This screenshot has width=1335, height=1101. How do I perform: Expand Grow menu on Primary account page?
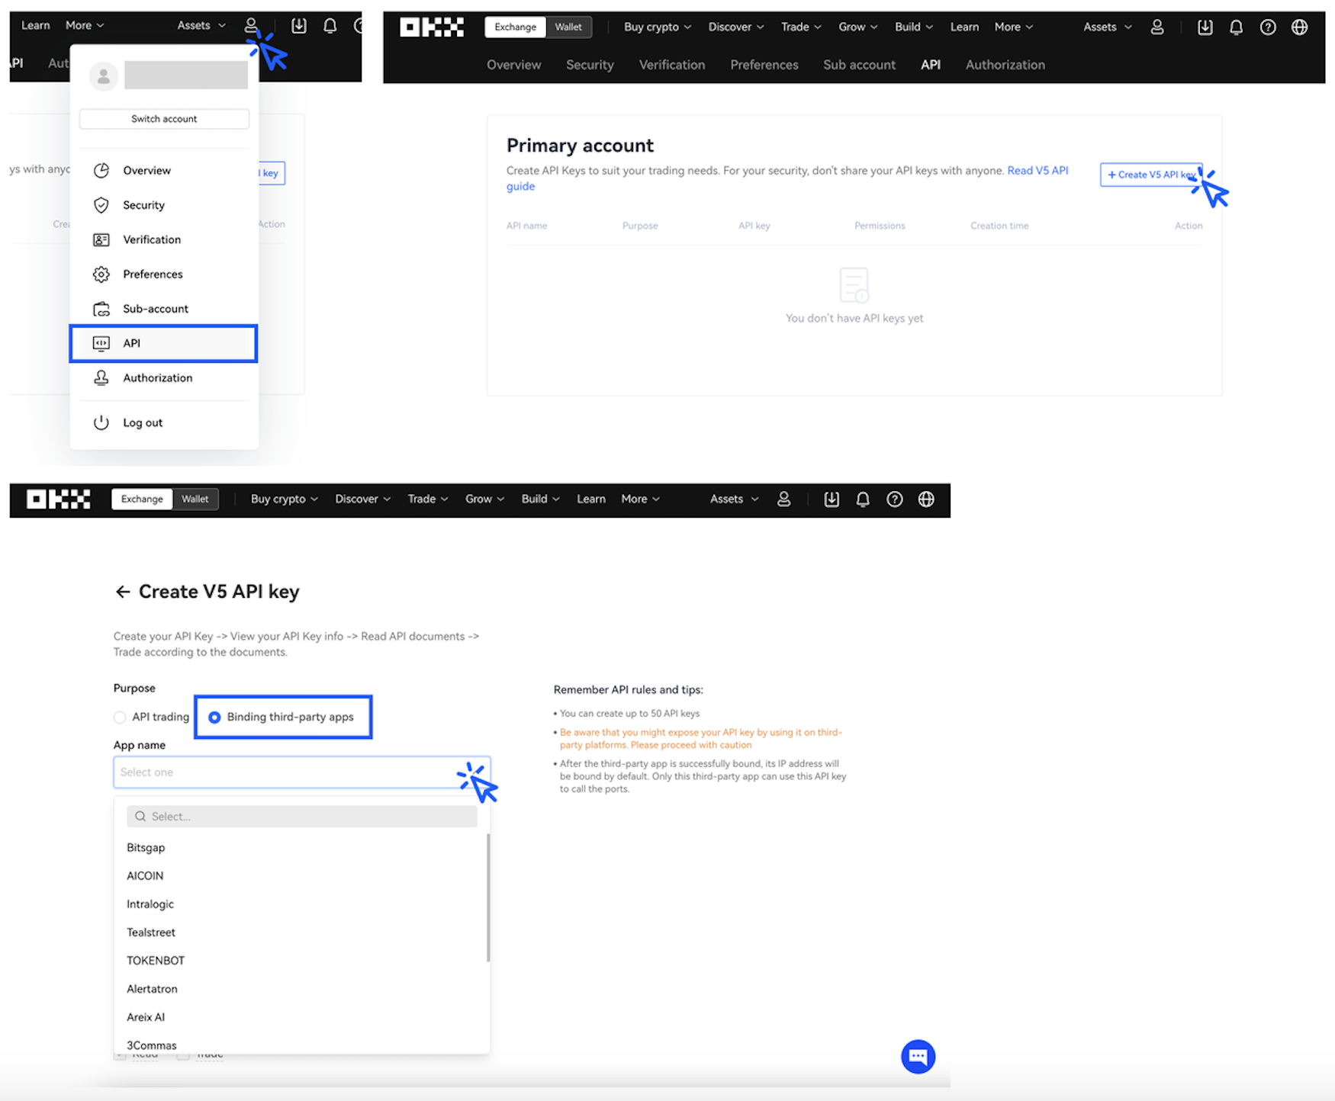(x=858, y=27)
